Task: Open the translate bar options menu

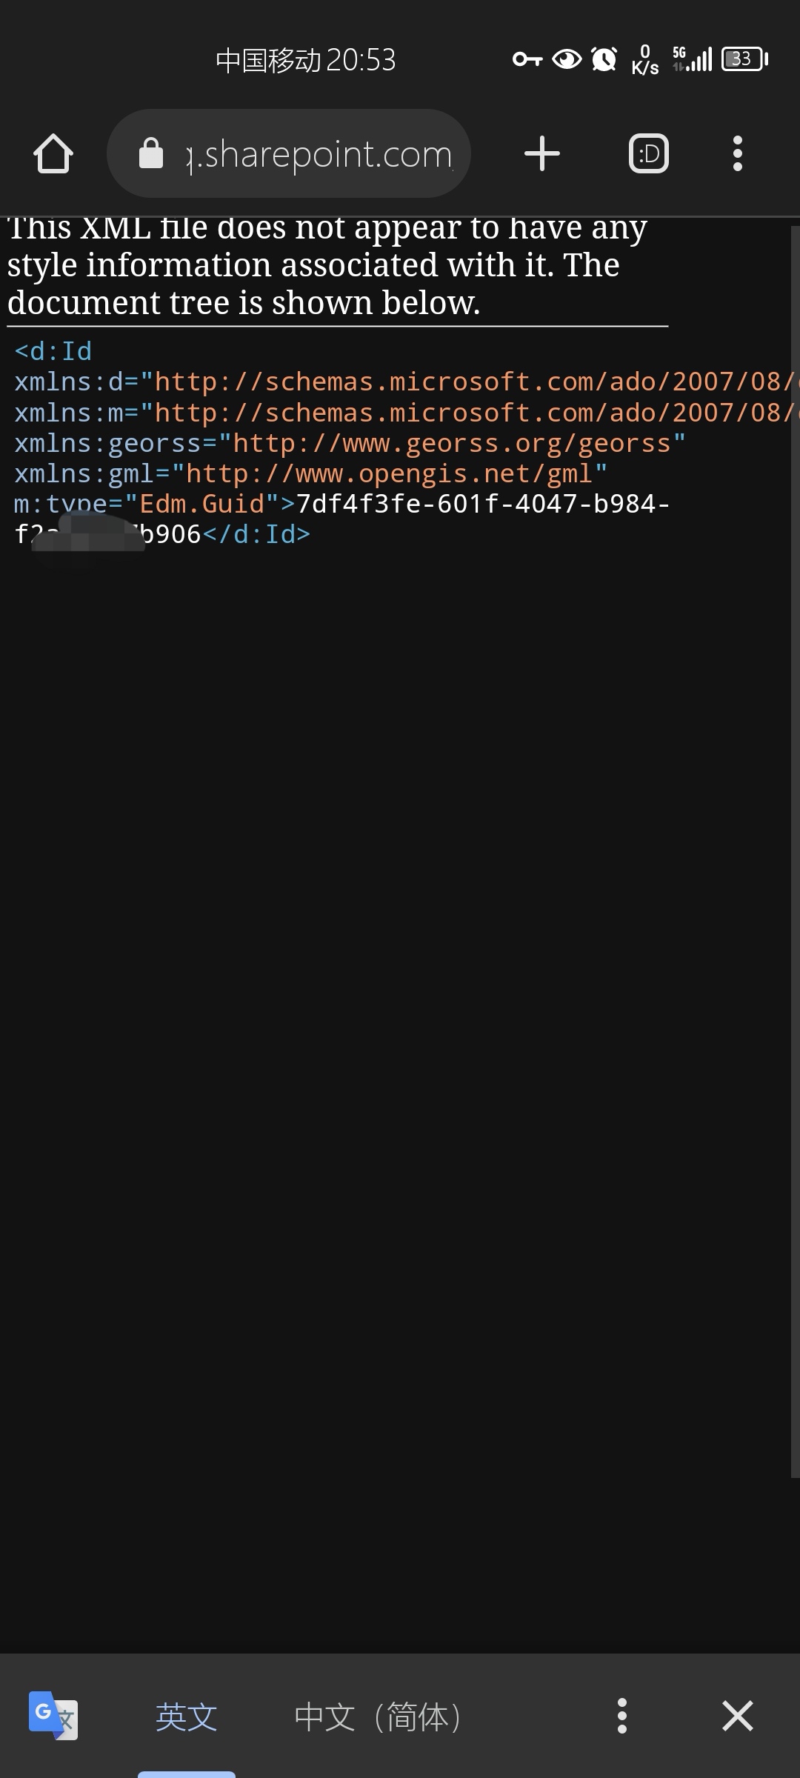Action: (x=622, y=1716)
